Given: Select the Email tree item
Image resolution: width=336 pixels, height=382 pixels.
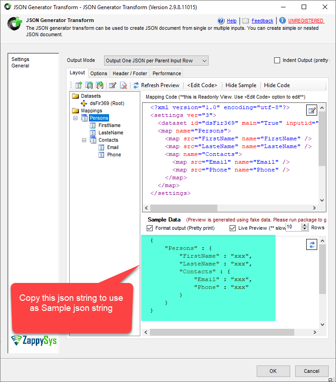Looking at the screenshot, I should pyautogui.click(x=113, y=147).
